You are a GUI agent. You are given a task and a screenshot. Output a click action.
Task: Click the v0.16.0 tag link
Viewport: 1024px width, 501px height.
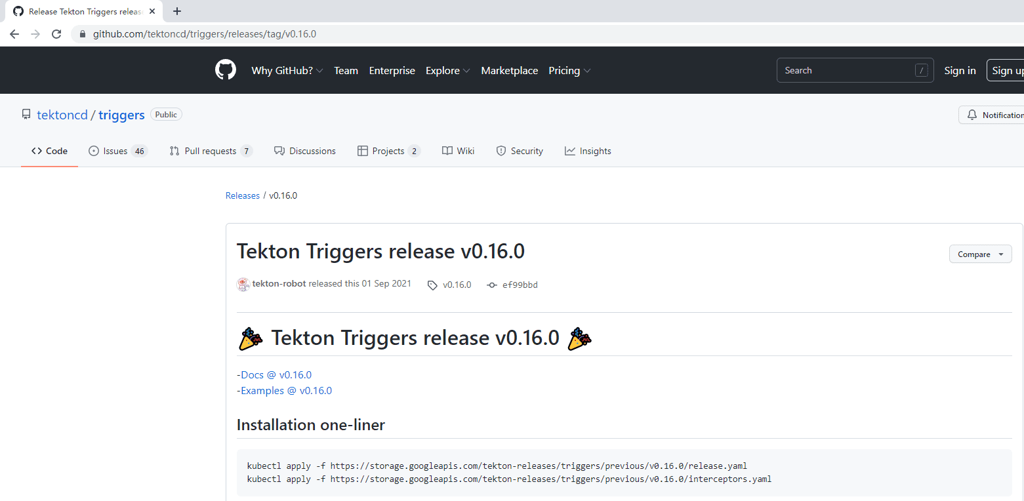click(457, 285)
